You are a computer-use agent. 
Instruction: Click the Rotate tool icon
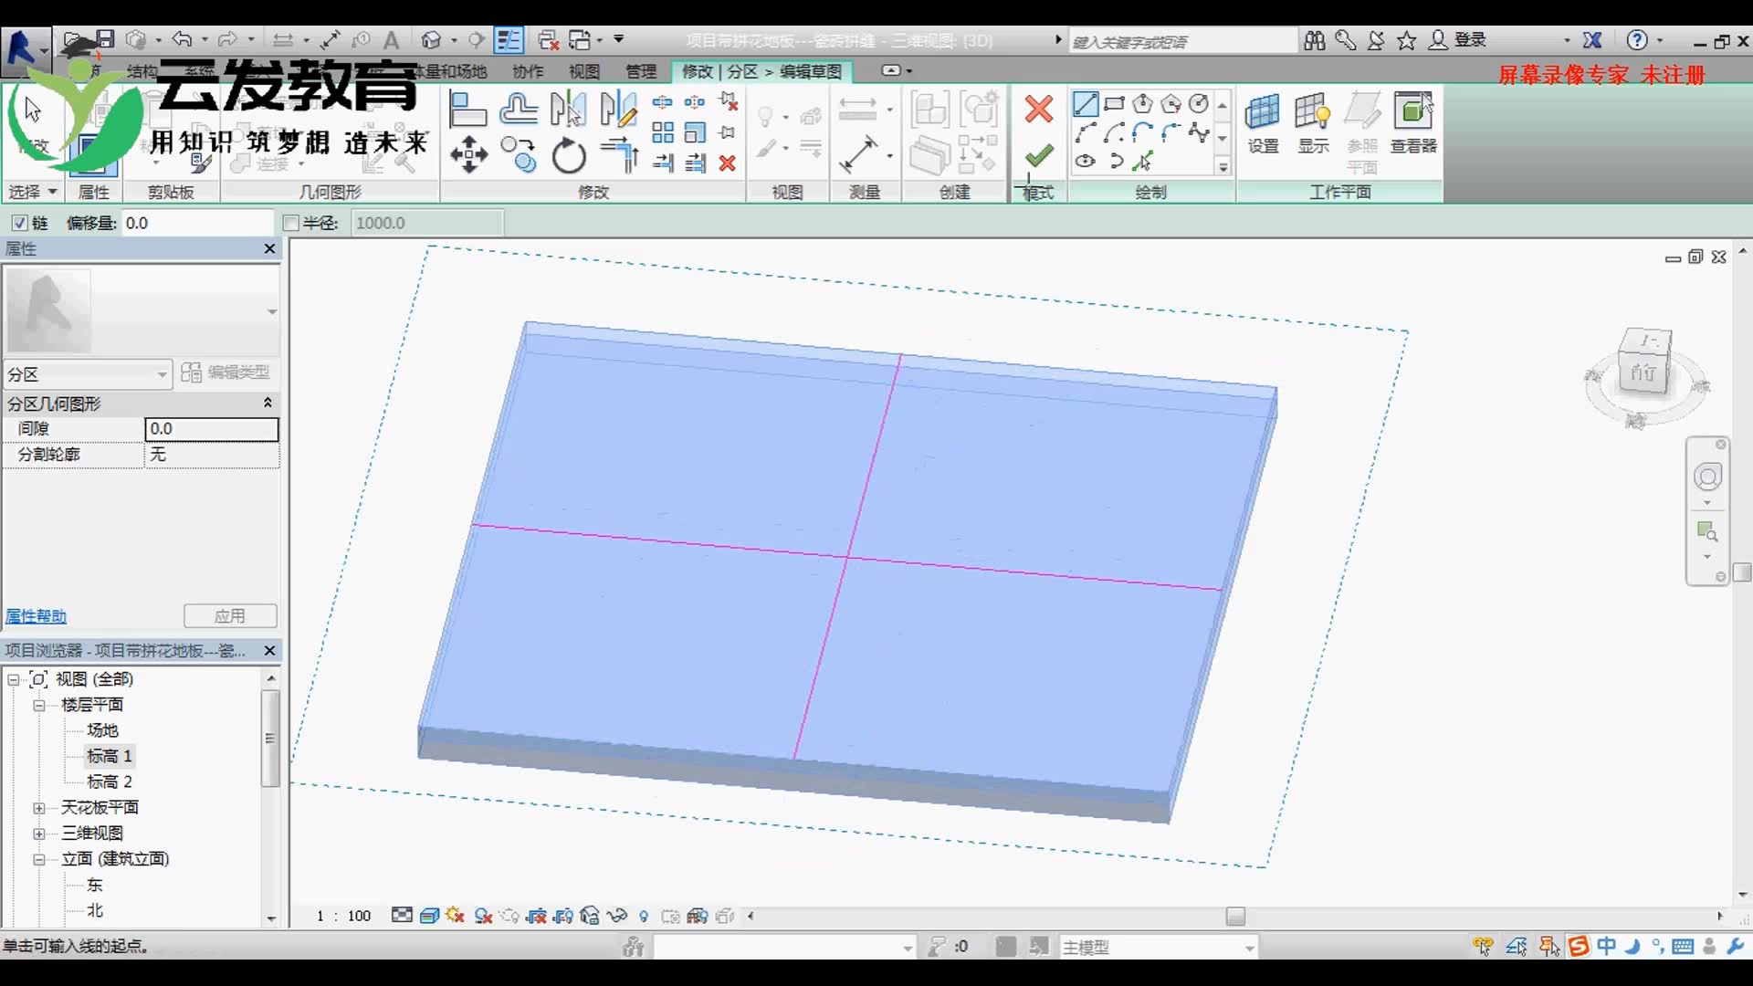[x=569, y=155]
